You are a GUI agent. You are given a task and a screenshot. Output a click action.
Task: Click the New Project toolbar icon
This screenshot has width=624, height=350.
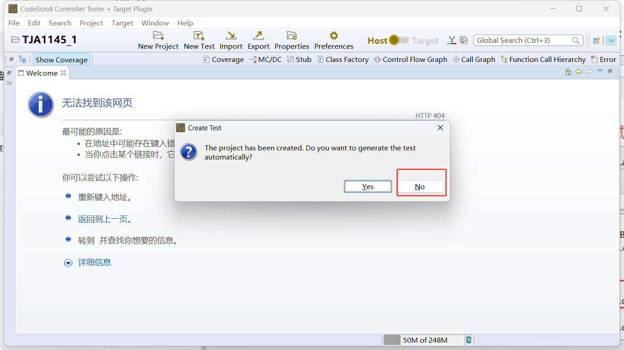[x=158, y=36]
